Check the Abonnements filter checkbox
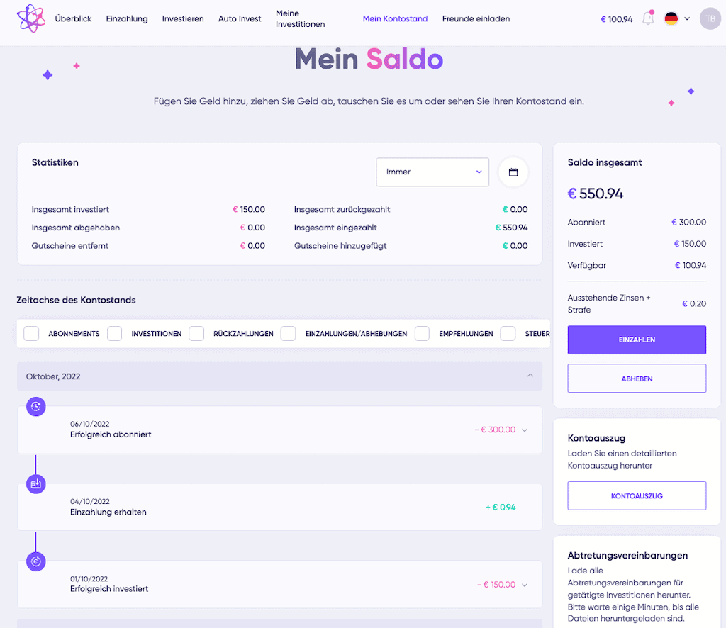This screenshot has width=726, height=628. pos(31,333)
